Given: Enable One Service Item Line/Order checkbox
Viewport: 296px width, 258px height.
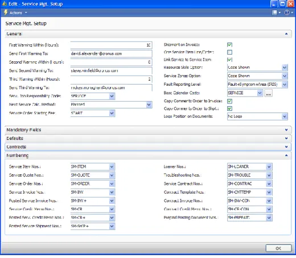Looking at the screenshot, I should [x=229, y=52].
